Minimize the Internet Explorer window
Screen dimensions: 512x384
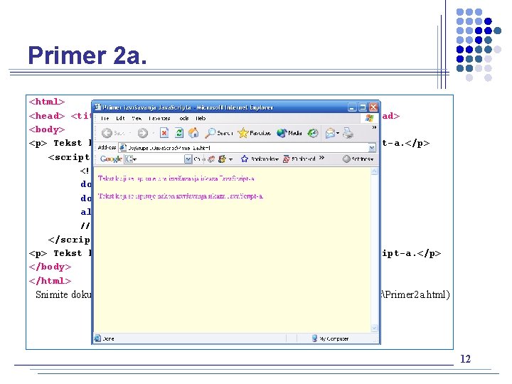352,107
